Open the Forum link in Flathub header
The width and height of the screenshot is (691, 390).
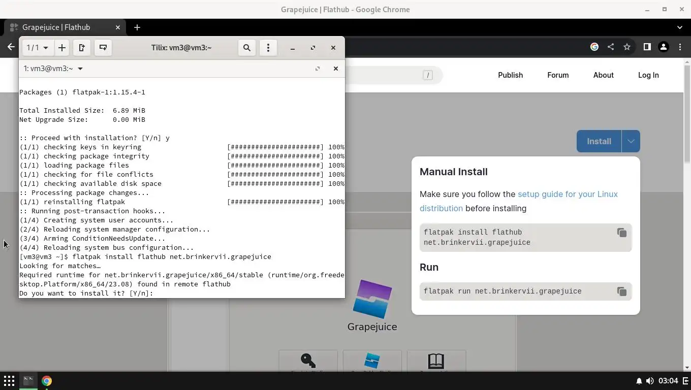pyautogui.click(x=558, y=75)
